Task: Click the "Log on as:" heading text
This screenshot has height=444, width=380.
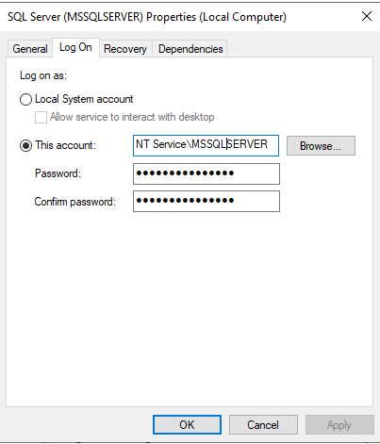Action: click(x=43, y=75)
